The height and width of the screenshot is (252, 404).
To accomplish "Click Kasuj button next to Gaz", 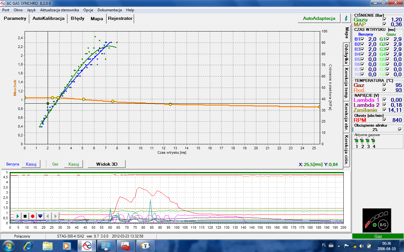I will point(74,164).
